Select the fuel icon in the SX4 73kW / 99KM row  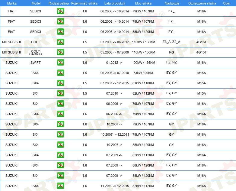pos(60,73)
